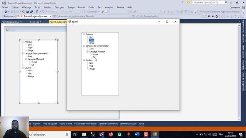
Task: Click the red Camtasia taskbar icon
Action: pos(146,135)
